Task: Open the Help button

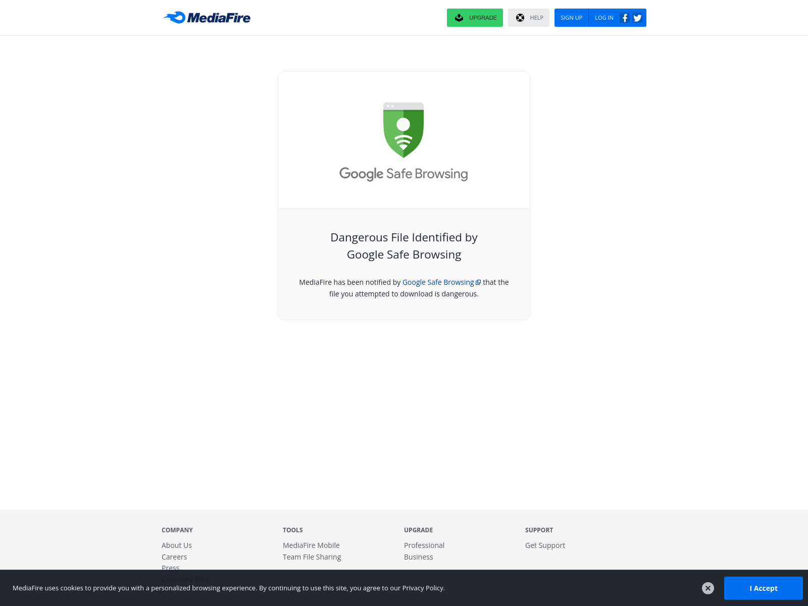Action: point(529,18)
